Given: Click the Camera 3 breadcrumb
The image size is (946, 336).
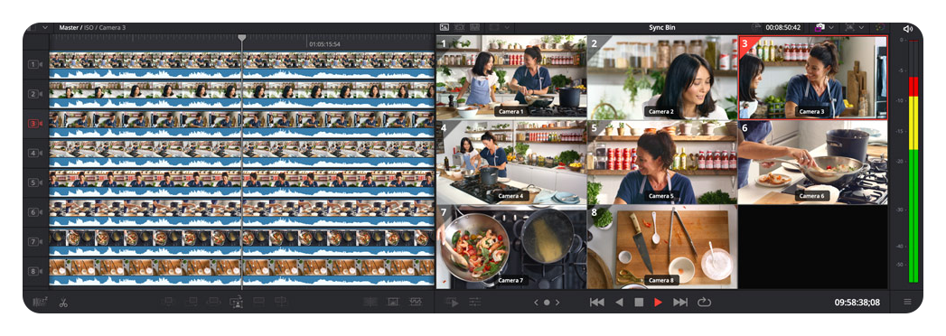Looking at the screenshot, I should click(112, 27).
